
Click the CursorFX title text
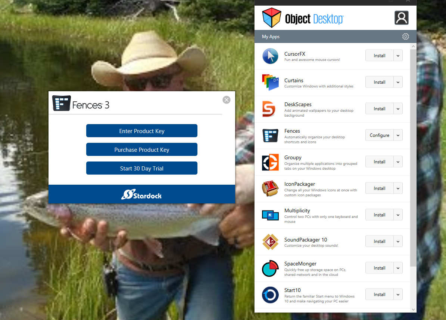(x=295, y=54)
